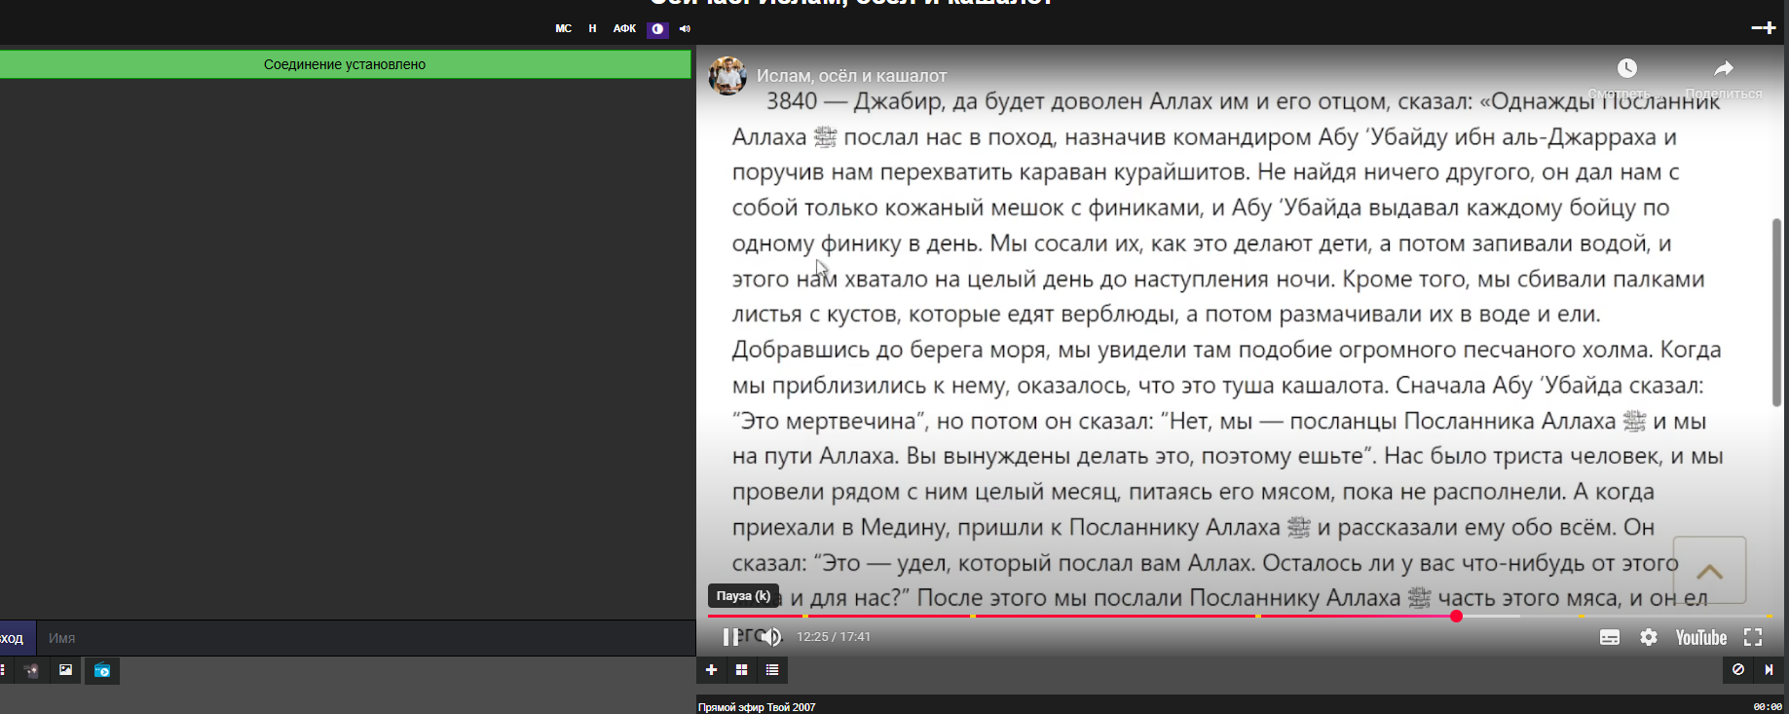Focus the 'Имя' name input field
Screen dimensions: 1789x714
(366, 638)
